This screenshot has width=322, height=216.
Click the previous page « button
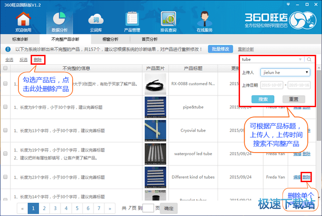point(22,208)
